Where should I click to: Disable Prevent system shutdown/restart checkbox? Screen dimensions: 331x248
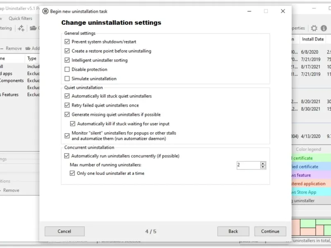(67, 42)
